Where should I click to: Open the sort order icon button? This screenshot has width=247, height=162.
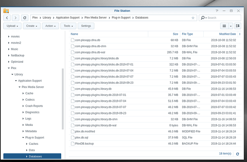238,26
